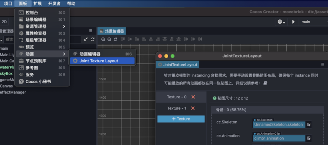Select skyBox node in hierarchy
The height and width of the screenshot is (145, 328).
[6, 74]
